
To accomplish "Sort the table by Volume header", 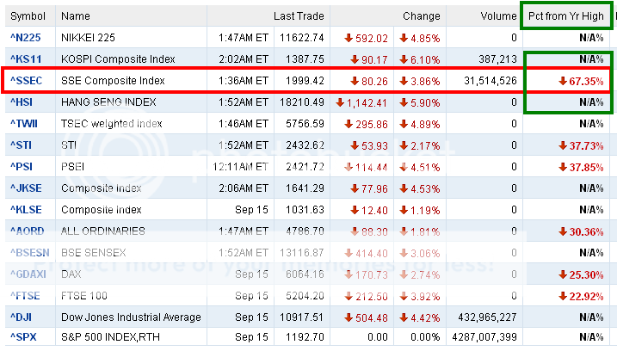I will [497, 16].
